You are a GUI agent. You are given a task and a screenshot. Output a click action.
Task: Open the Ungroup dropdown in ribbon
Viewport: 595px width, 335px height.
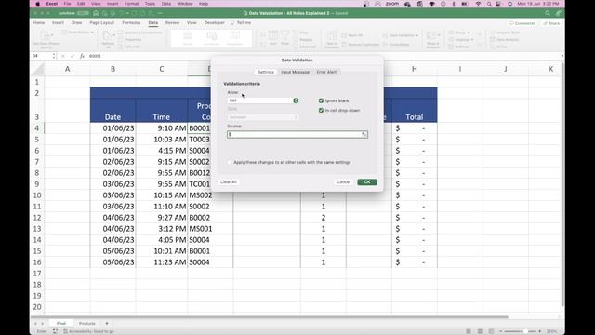coord(461,39)
